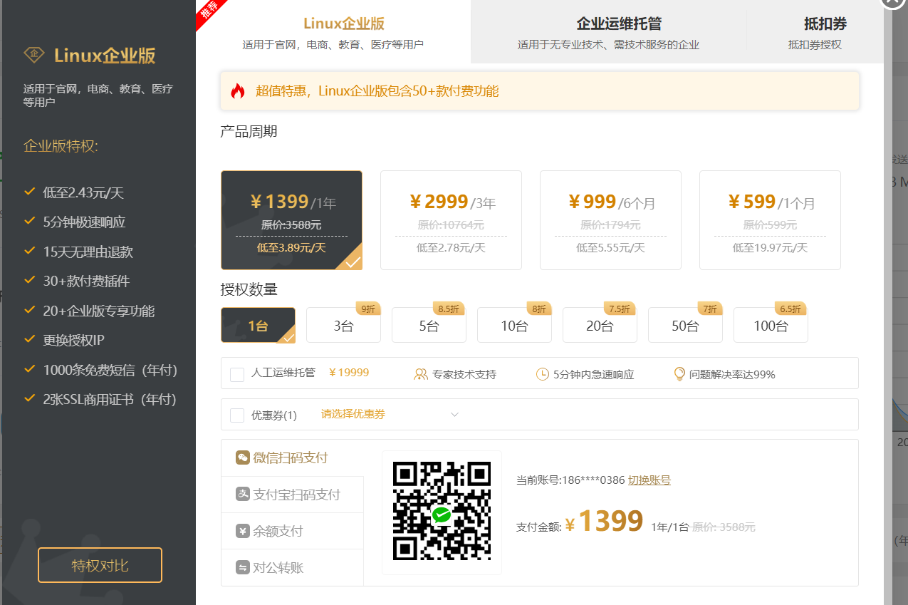Image resolution: width=908 pixels, height=605 pixels.
Task: Click the diamond logo beside Linux企业版 title
Action: pyautogui.click(x=34, y=55)
